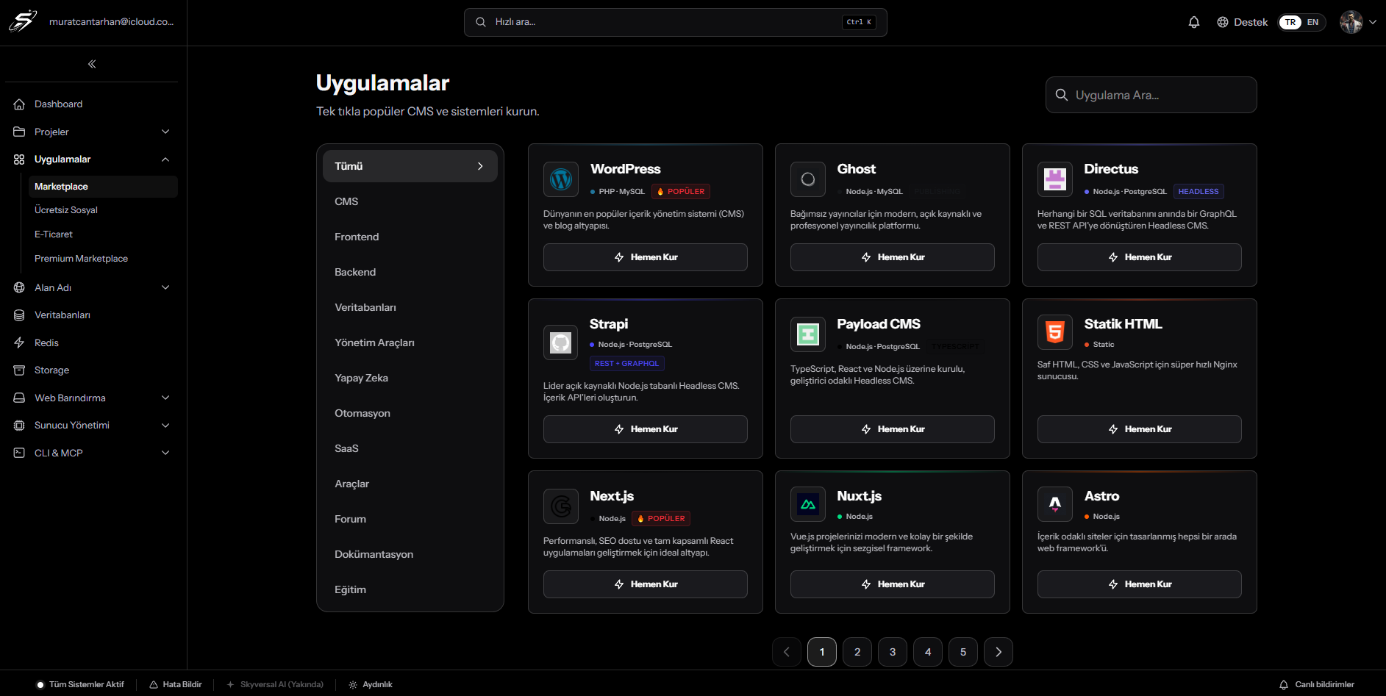Viewport: 1386px width, 696px height.
Task: Install Directus with Hemen Kur
Action: point(1140,257)
